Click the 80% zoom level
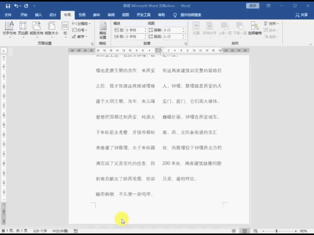Screen dimensions: 314x235 point(303,231)
